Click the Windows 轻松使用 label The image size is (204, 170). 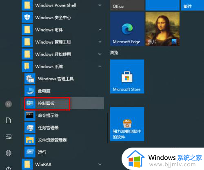[x=53, y=54]
